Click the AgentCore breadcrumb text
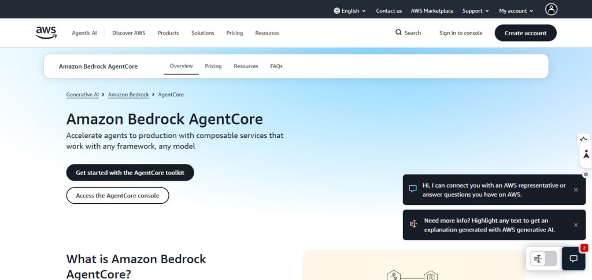 point(171,95)
